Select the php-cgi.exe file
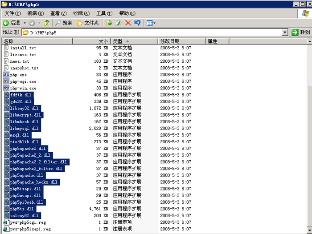 point(23,81)
